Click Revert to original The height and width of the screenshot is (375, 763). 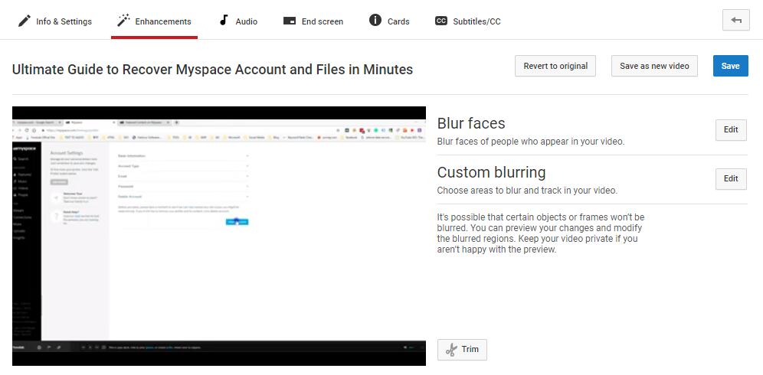coord(555,66)
